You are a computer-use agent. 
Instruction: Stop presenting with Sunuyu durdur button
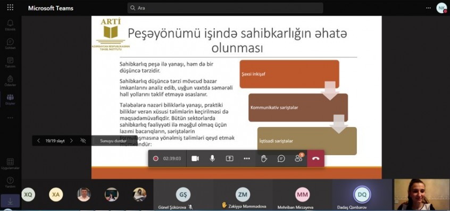pos(113,141)
